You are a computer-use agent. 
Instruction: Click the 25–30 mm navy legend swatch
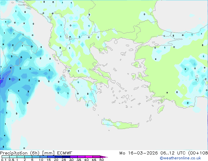[66, 157]
